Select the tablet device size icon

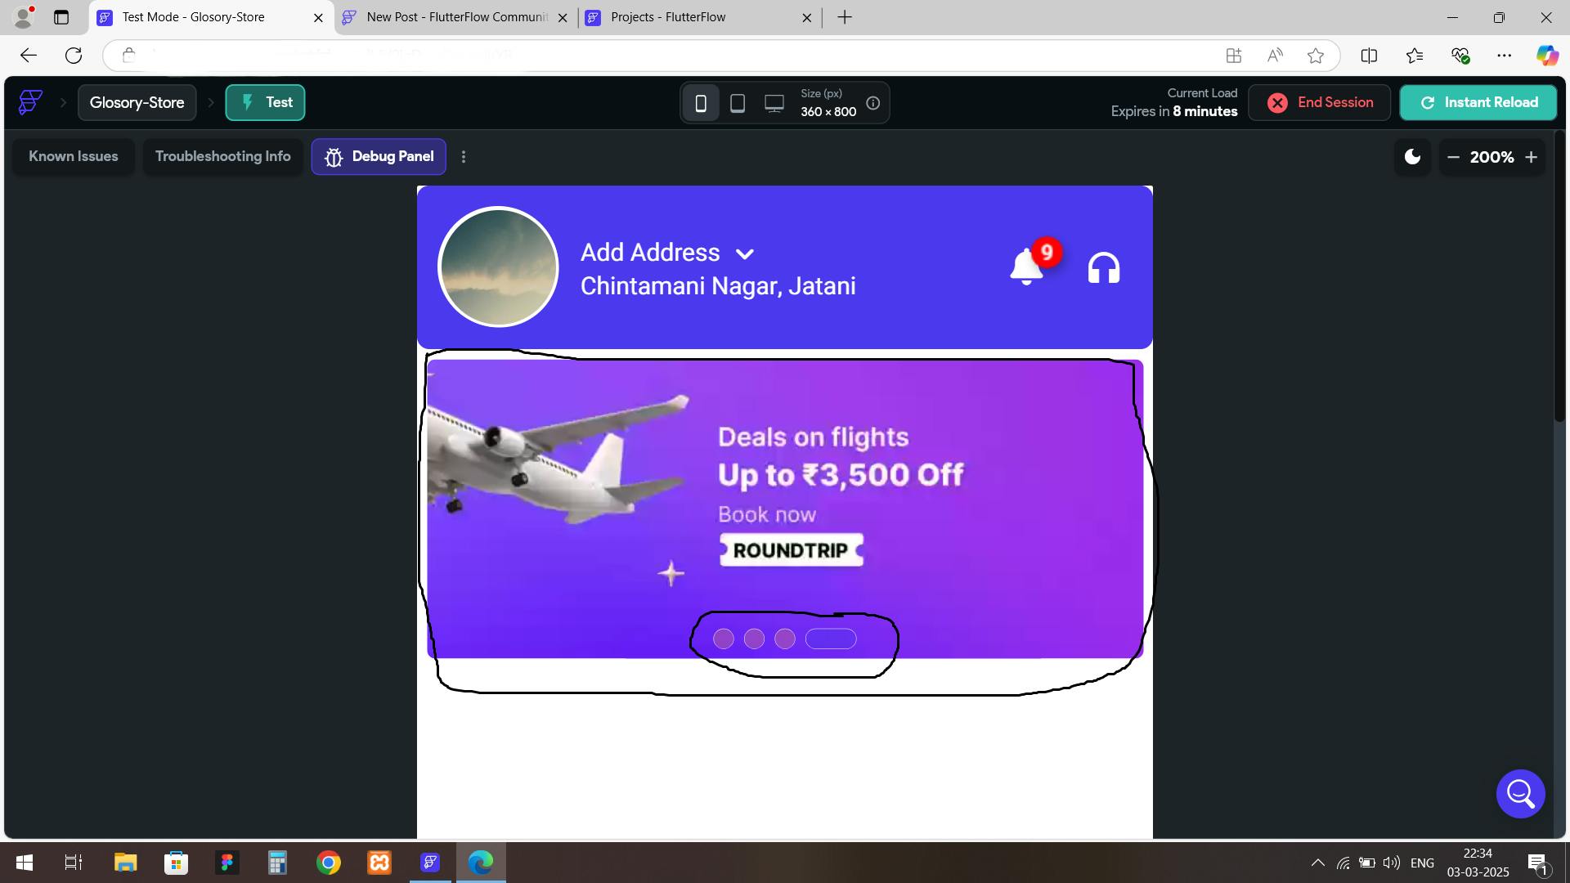pyautogui.click(x=737, y=103)
